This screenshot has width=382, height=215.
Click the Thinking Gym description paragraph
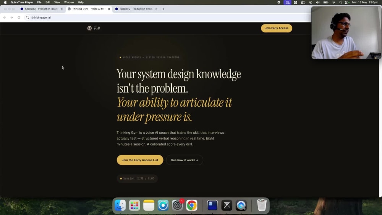pyautogui.click(x=170, y=138)
